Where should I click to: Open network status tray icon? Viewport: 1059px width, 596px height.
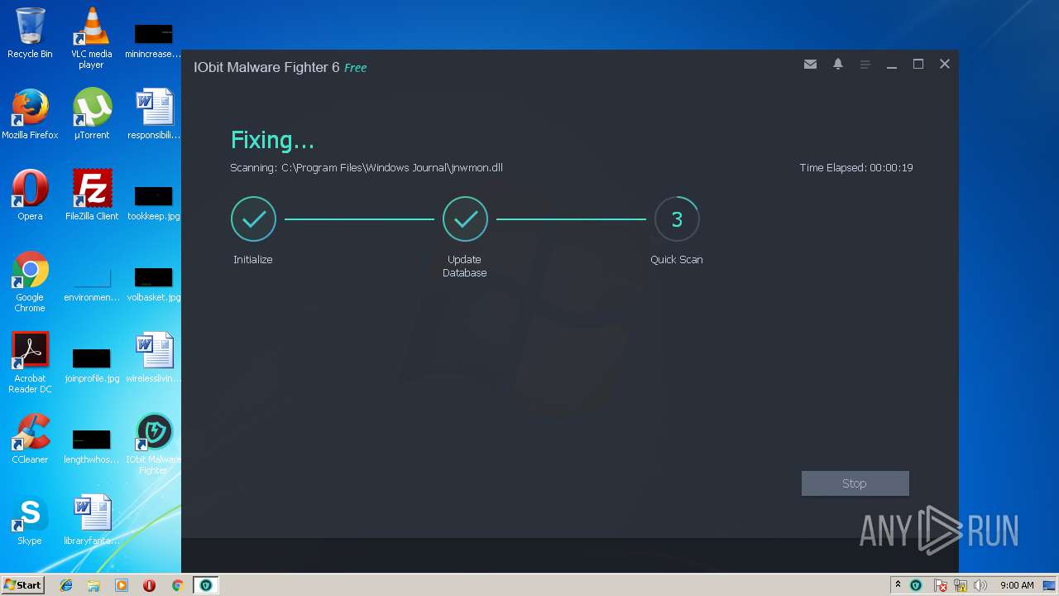click(961, 585)
